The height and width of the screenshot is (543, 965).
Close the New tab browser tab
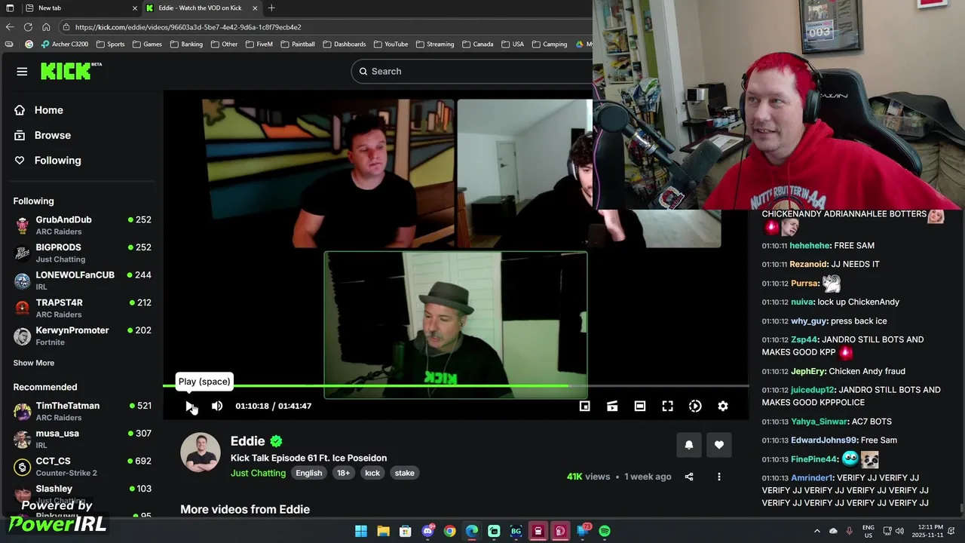click(x=135, y=8)
